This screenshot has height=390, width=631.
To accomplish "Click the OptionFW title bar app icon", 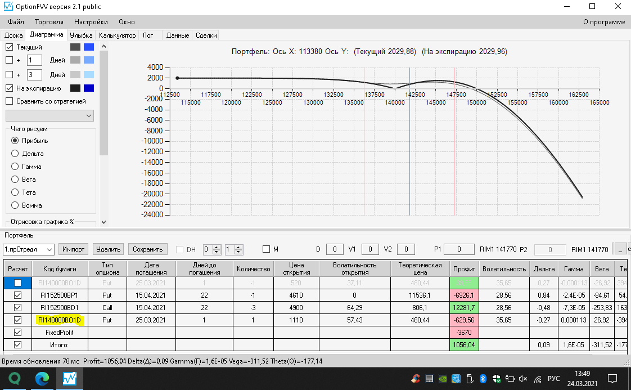I will (x=8, y=6).
